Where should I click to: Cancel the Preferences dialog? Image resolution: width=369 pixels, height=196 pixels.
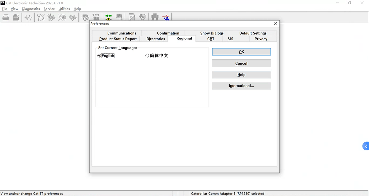(241, 63)
